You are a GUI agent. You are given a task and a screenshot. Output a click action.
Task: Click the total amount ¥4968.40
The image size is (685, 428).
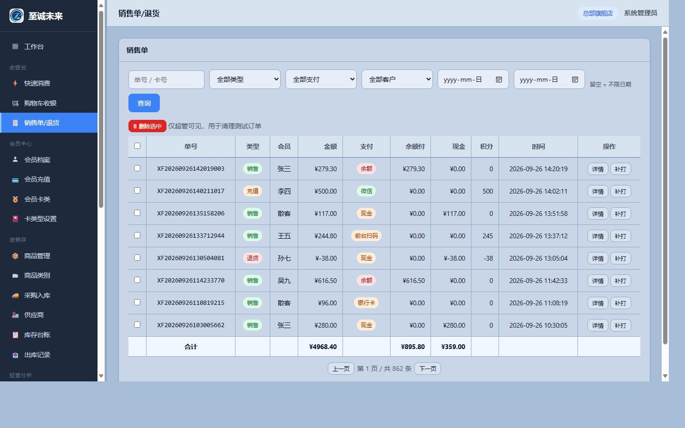pos(323,347)
